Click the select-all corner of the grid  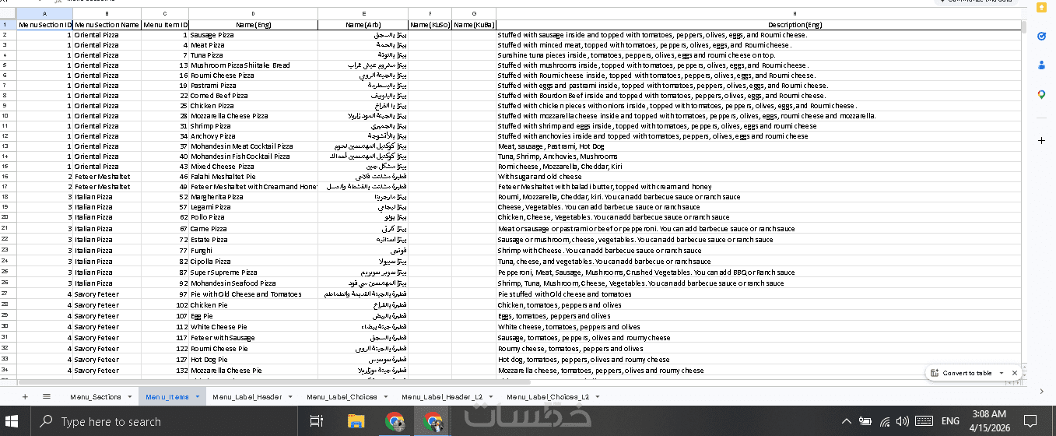click(8, 14)
